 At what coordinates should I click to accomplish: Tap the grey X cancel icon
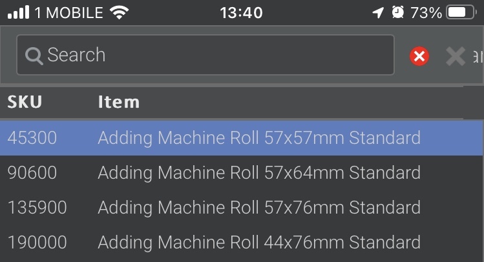(x=456, y=56)
